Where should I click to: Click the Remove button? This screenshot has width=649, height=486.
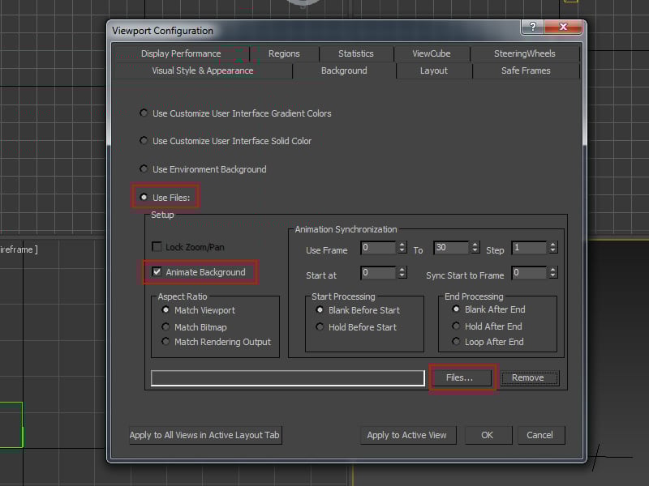click(528, 377)
